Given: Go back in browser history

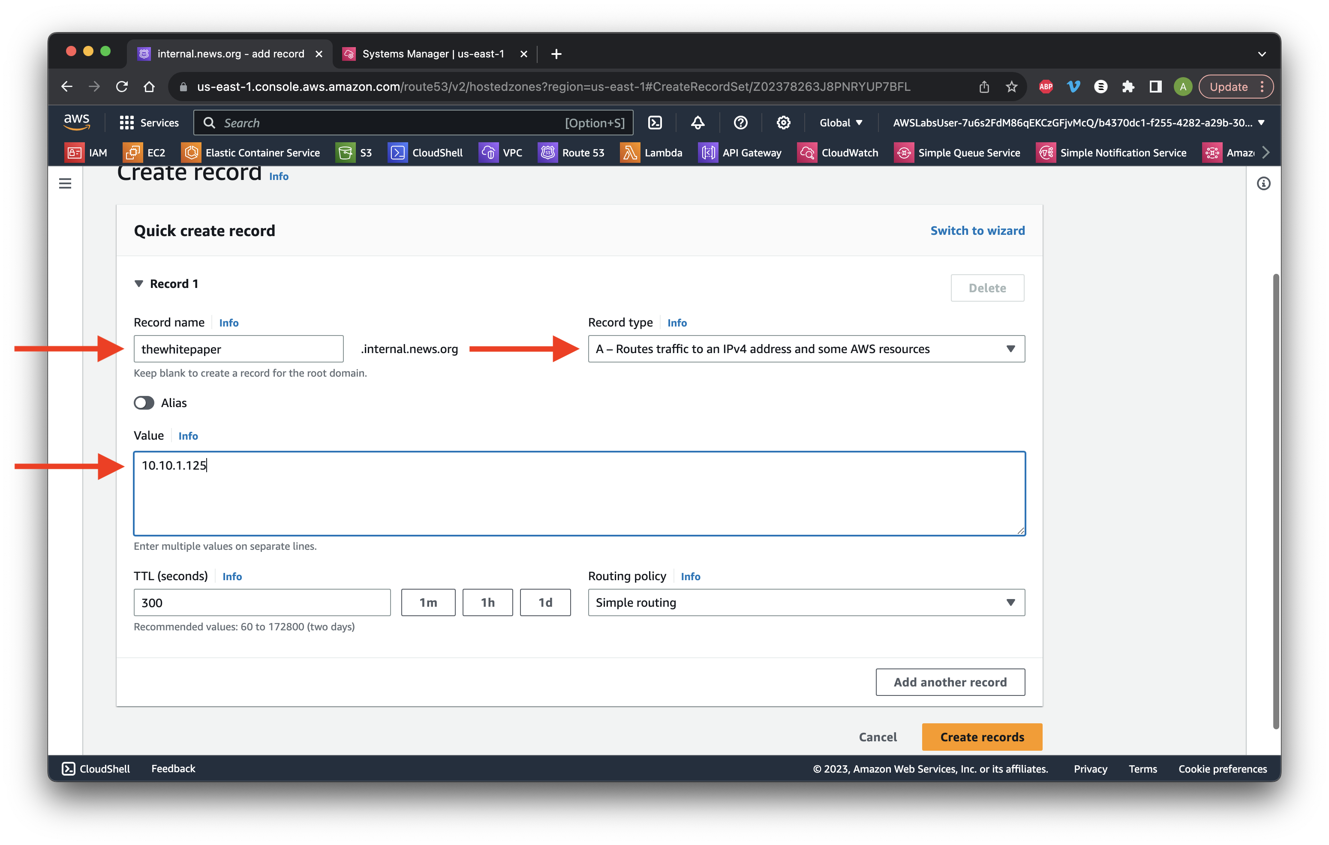Looking at the screenshot, I should pos(67,87).
